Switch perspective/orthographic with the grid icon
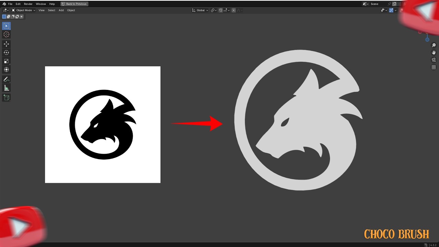Viewport: 439px width, 247px height. click(434, 67)
